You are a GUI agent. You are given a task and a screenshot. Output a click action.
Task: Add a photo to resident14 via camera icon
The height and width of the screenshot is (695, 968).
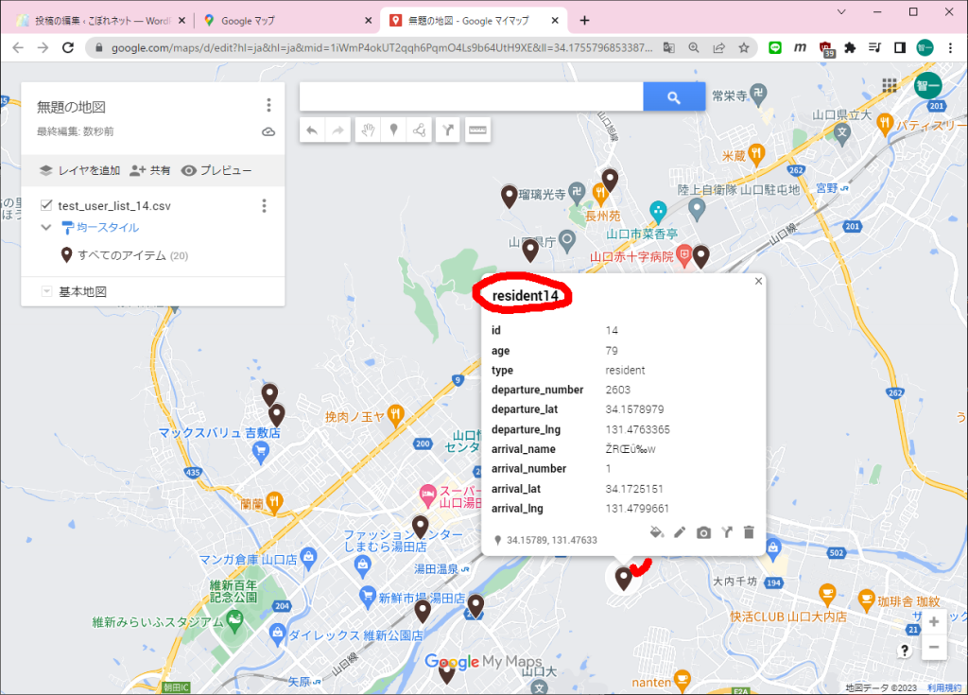pyautogui.click(x=703, y=532)
